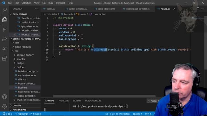
Task: Open the Explorer view icon
Action: (5, 20)
